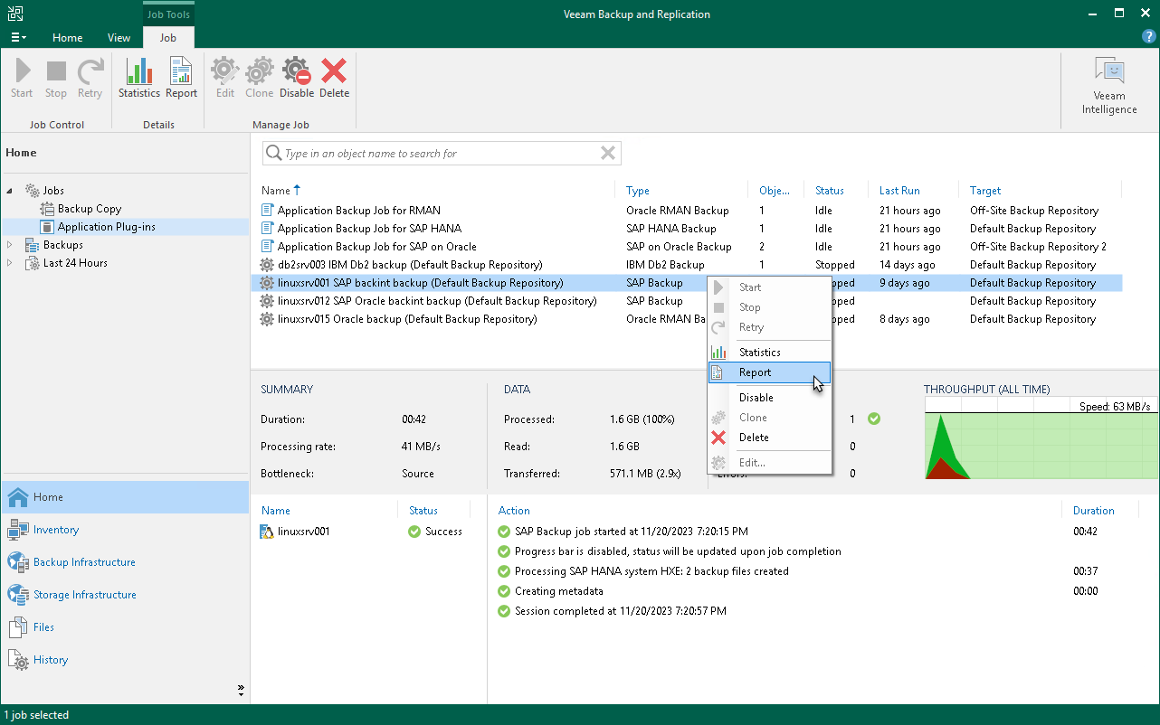The height and width of the screenshot is (725, 1160).
Task: Click the Retry icon in Job Control
Action: pyautogui.click(x=90, y=77)
